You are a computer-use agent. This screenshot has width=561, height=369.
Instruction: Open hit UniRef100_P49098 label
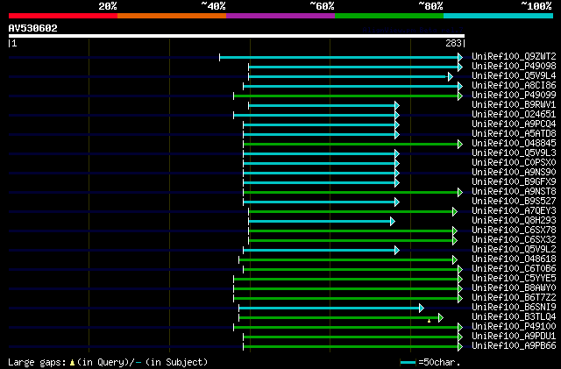click(514, 67)
